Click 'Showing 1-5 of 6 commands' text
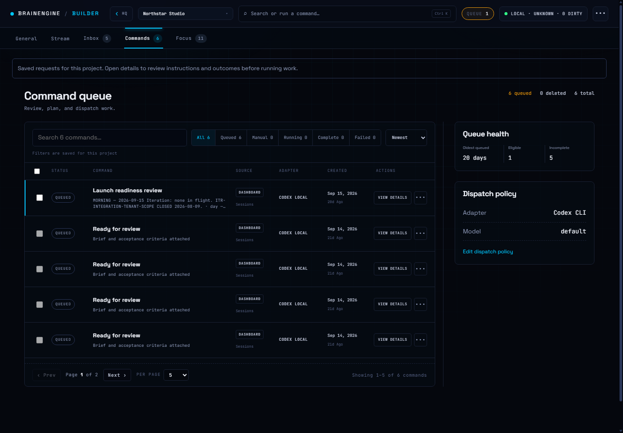The image size is (623, 433). pos(389,375)
